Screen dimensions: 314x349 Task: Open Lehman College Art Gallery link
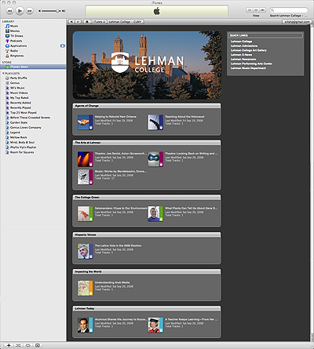tap(249, 50)
